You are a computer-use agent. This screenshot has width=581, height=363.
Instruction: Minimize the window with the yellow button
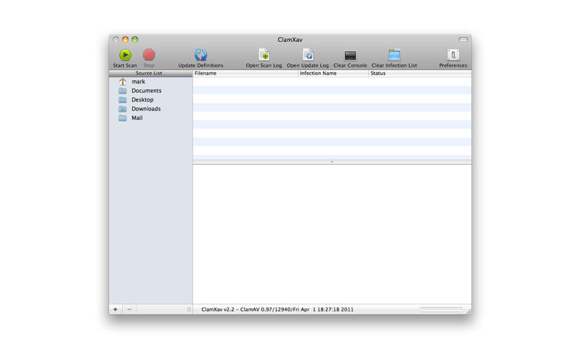125,39
